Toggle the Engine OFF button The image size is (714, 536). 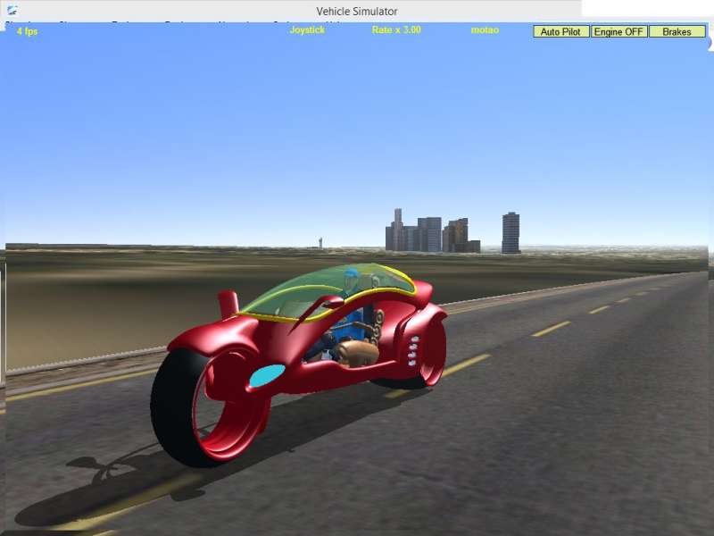(619, 32)
